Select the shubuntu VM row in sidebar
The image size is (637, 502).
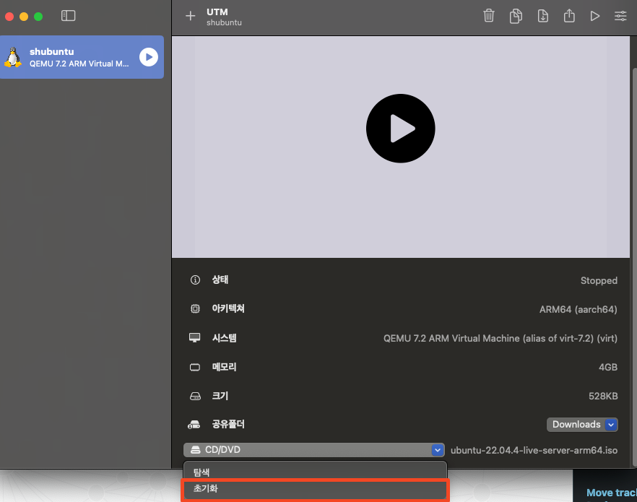[82, 57]
